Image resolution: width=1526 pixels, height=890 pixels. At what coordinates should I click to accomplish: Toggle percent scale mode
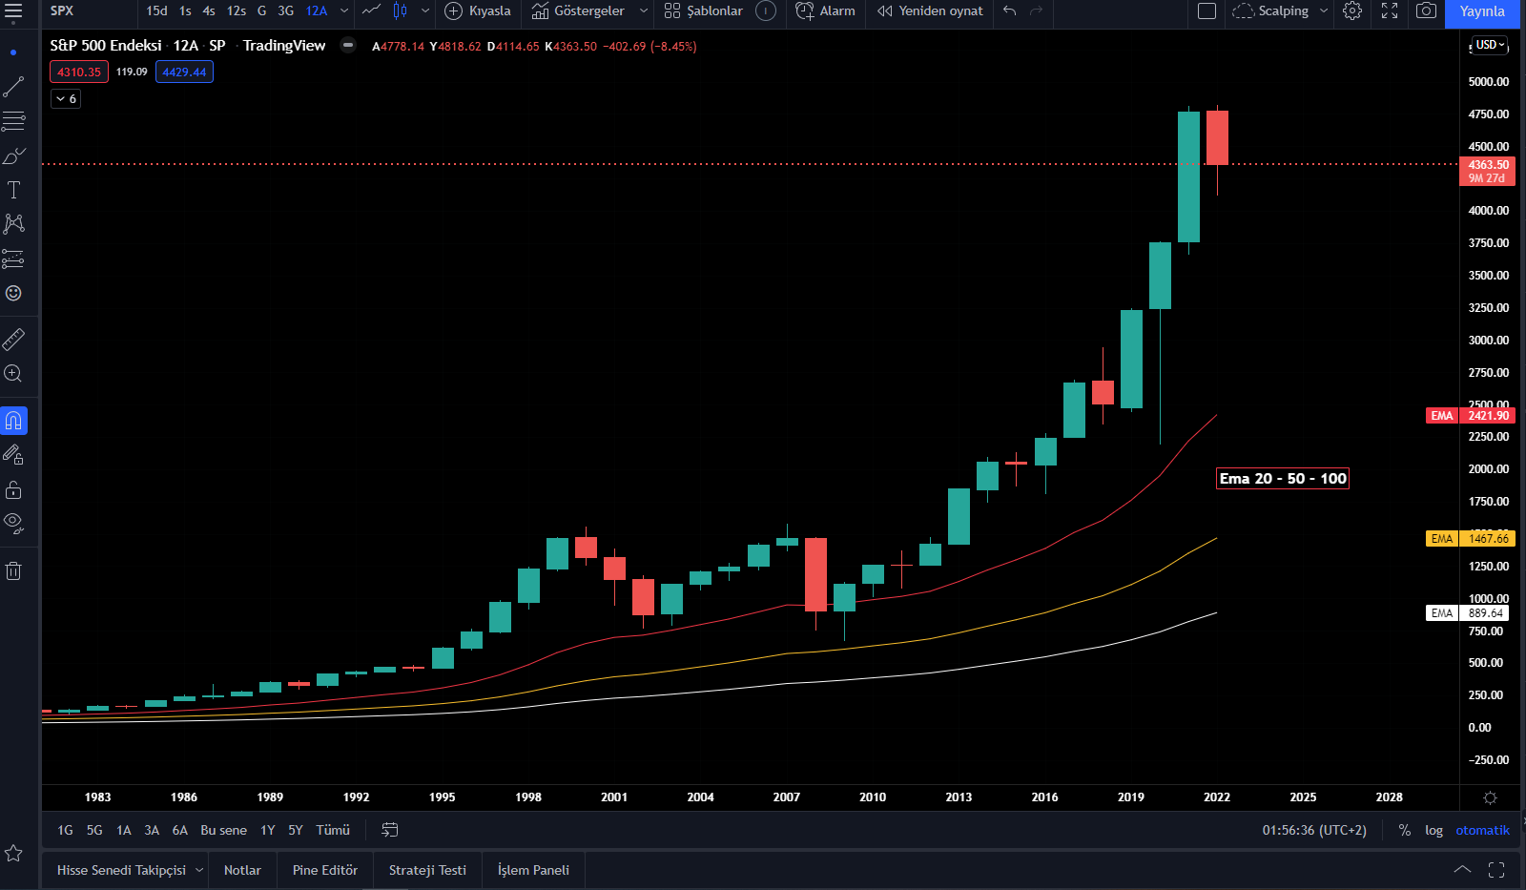[1405, 830]
